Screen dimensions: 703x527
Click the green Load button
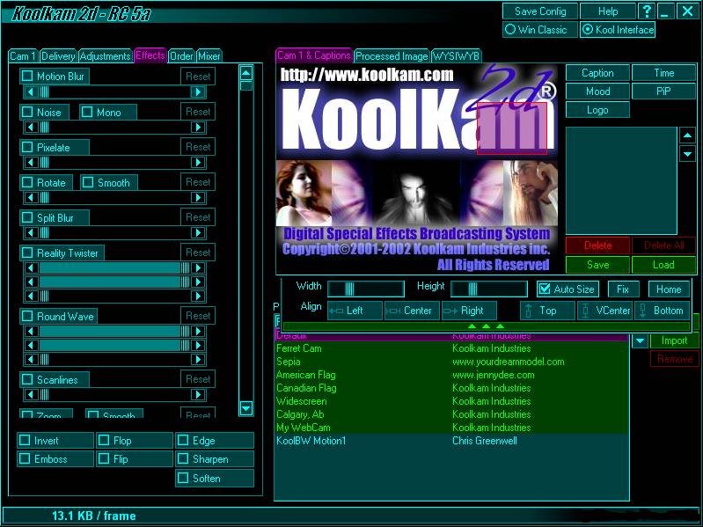[x=663, y=265]
